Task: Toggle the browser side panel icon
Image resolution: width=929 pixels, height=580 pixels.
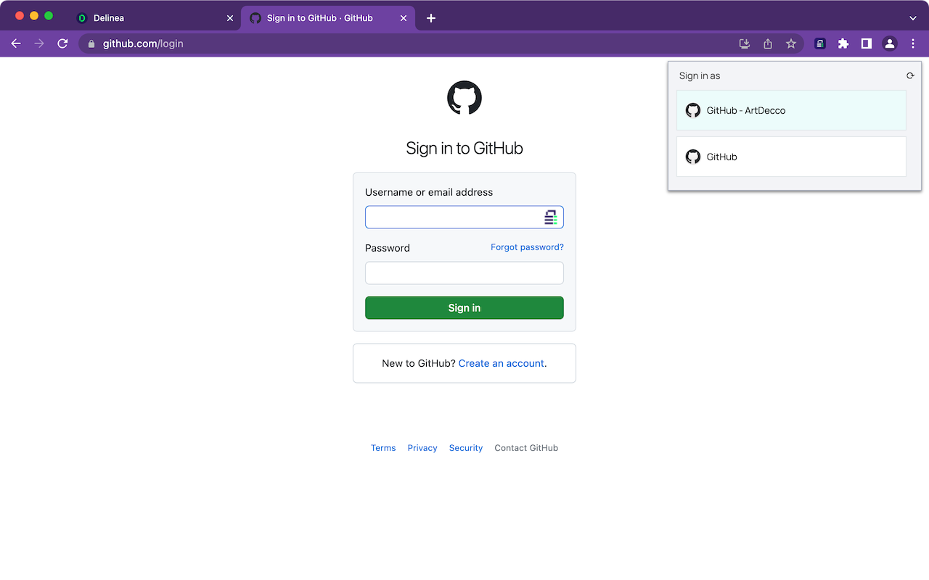Action: pos(867,43)
